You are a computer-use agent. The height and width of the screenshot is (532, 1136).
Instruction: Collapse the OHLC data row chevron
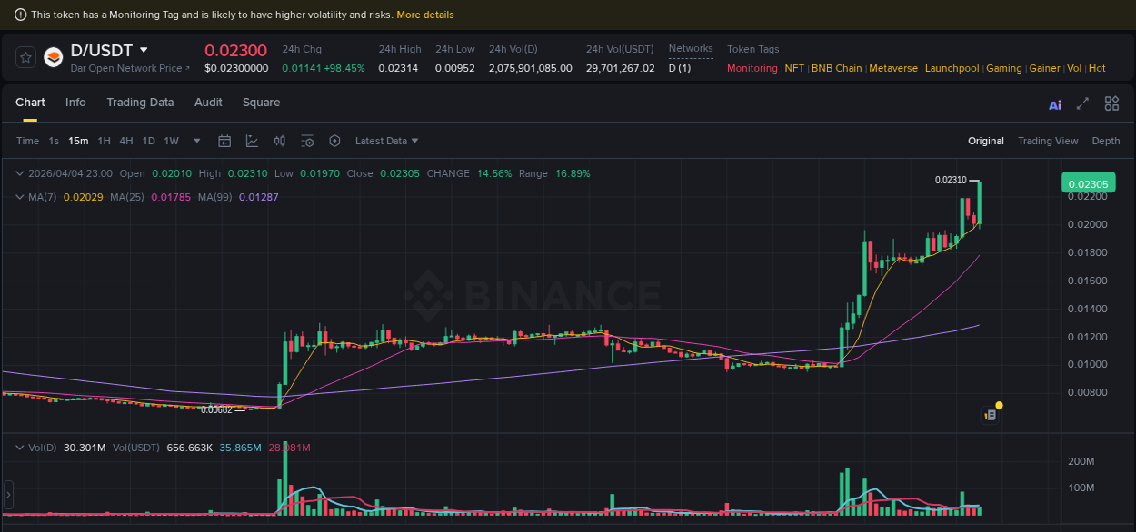[20, 172]
